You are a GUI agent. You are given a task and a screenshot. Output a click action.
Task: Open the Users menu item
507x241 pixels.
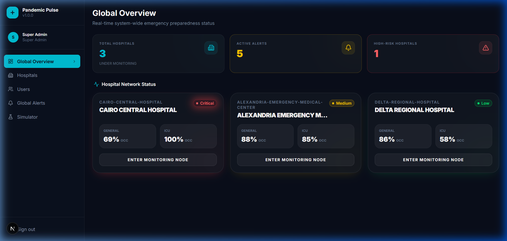pyautogui.click(x=42, y=89)
